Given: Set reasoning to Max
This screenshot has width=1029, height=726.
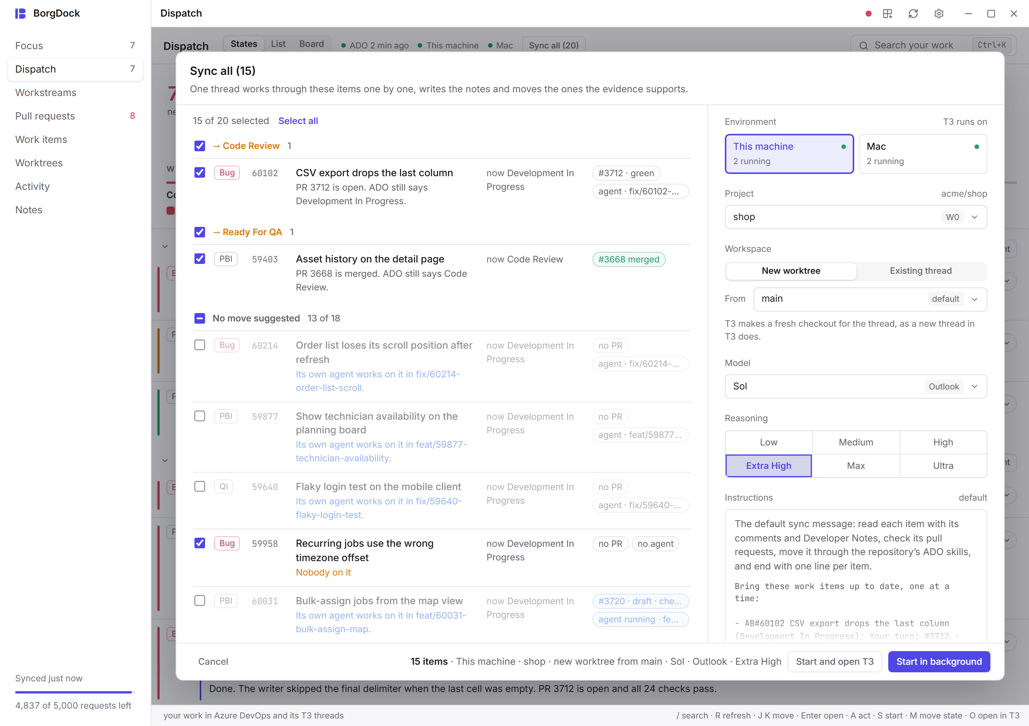Looking at the screenshot, I should [x=856, y=466].
